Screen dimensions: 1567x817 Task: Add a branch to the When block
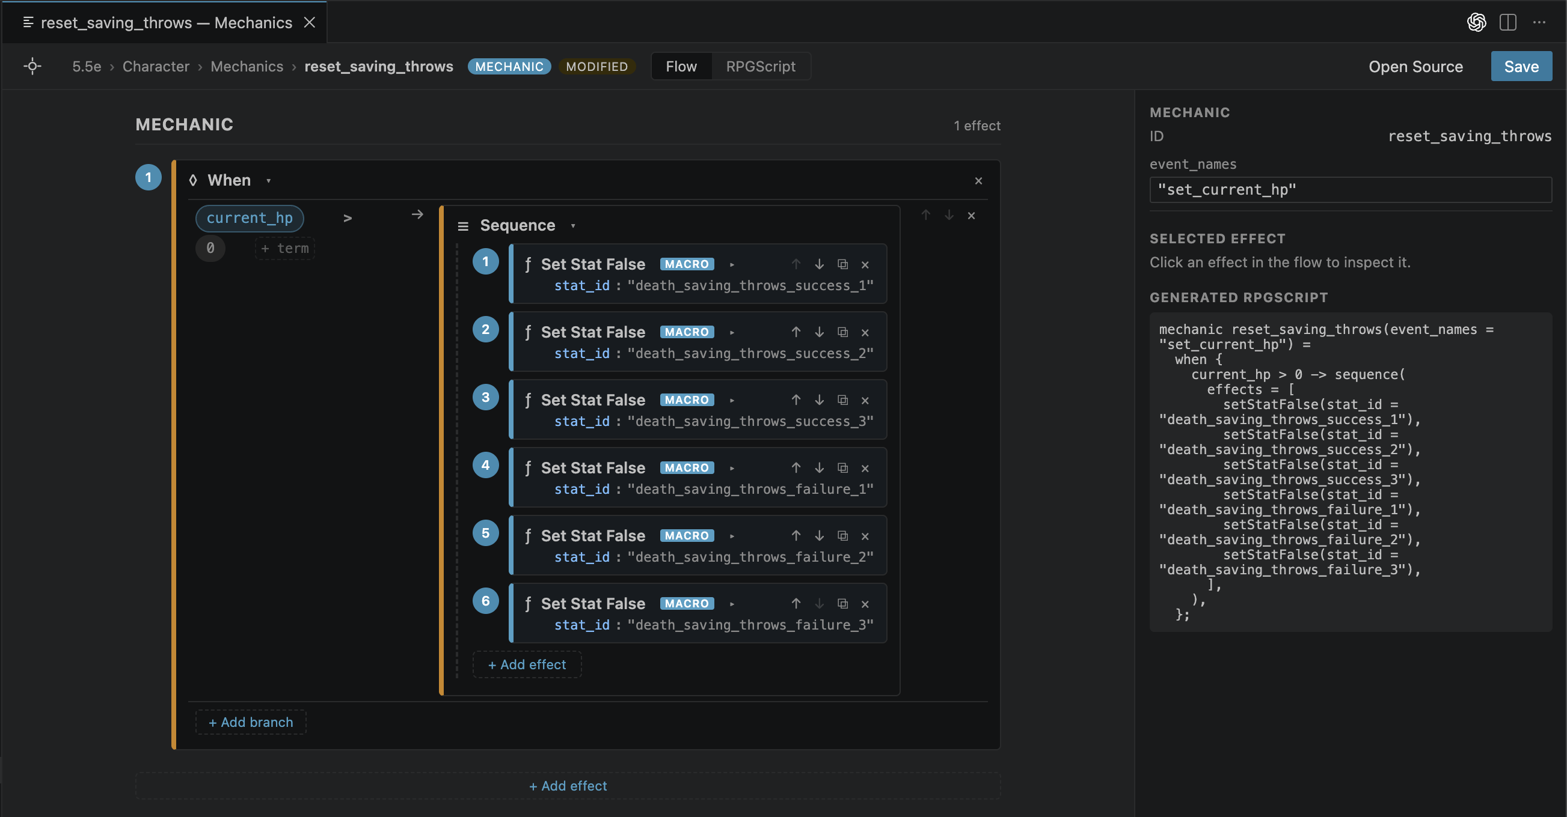tap(251, 722)
